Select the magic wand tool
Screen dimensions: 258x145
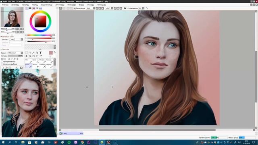[x=33, y=53]
